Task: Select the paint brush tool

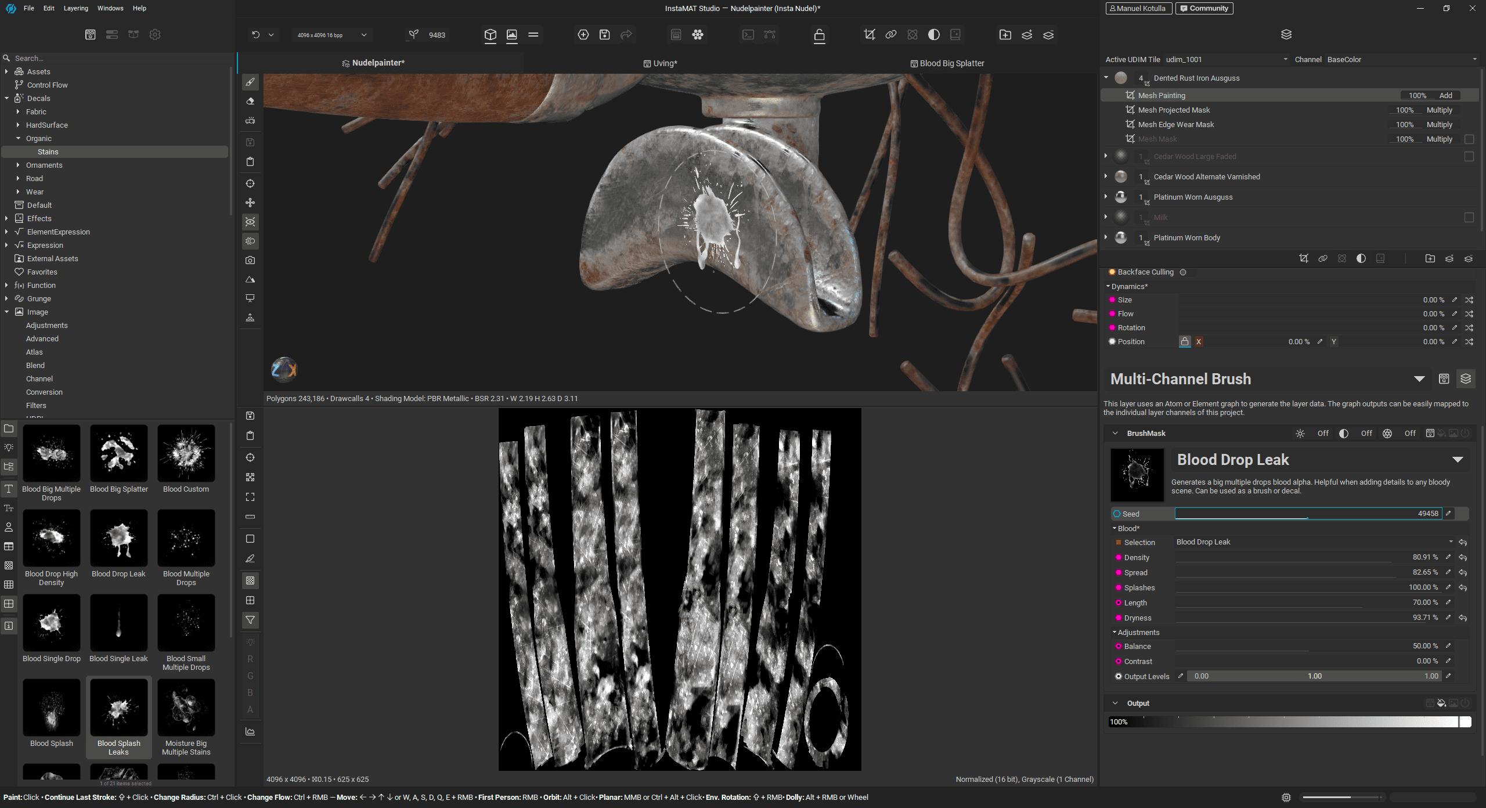Action: point(250,82)
